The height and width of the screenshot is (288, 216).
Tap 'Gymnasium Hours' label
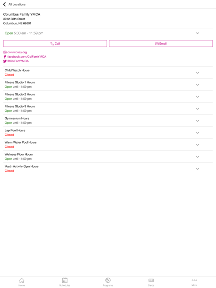click(x=17, y=118)
